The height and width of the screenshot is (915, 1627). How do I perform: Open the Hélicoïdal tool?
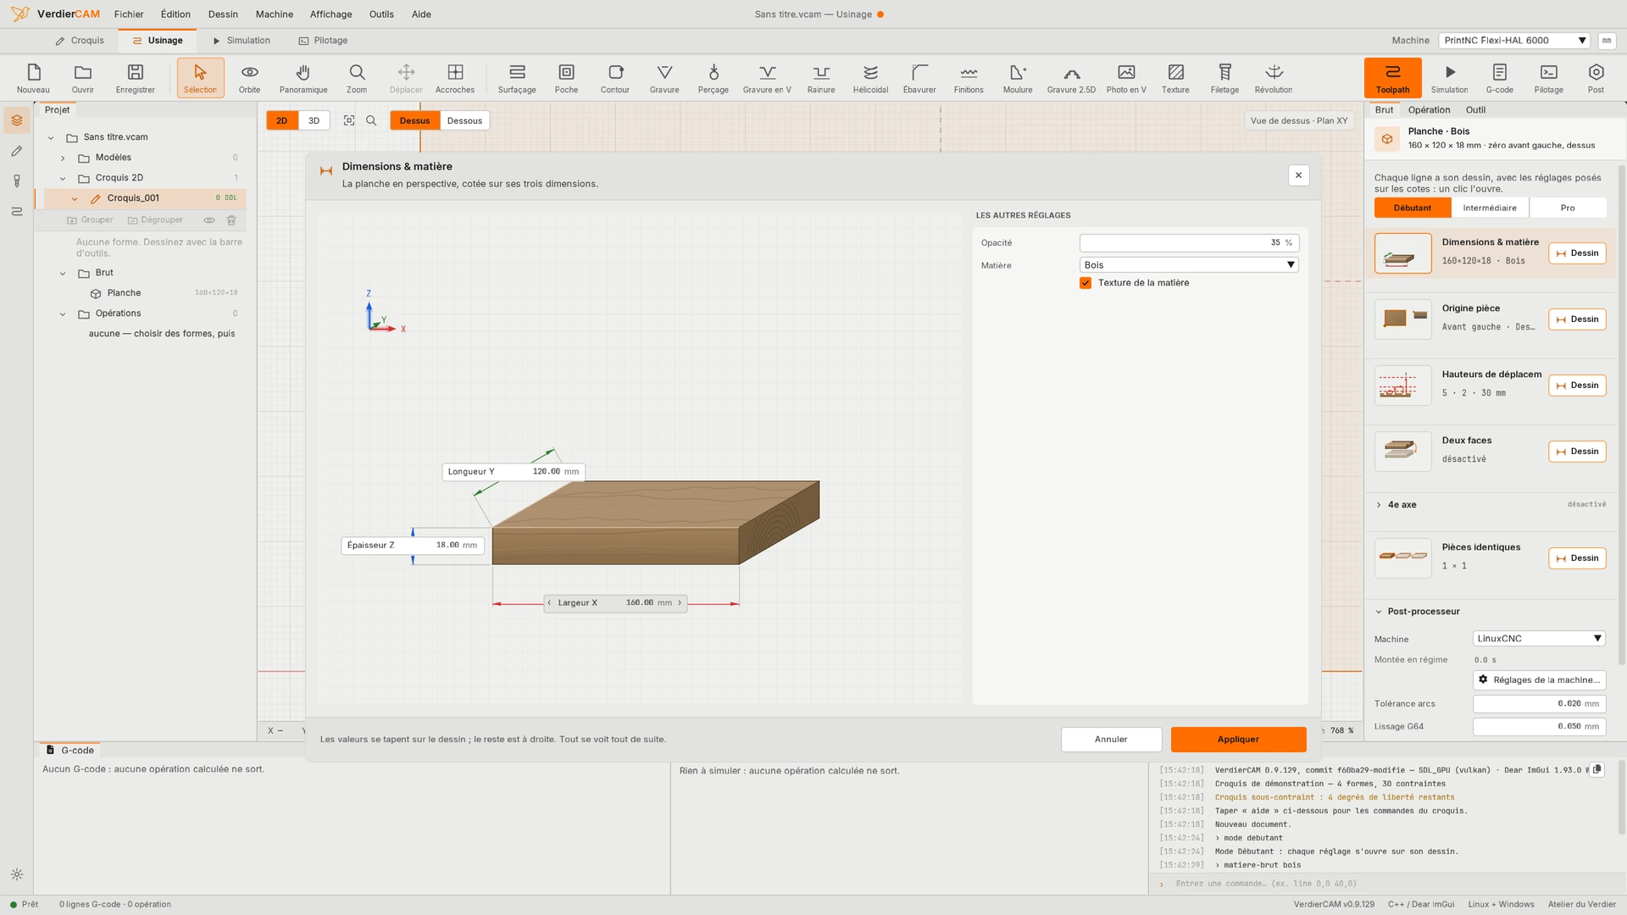click(x=870, y=78)
